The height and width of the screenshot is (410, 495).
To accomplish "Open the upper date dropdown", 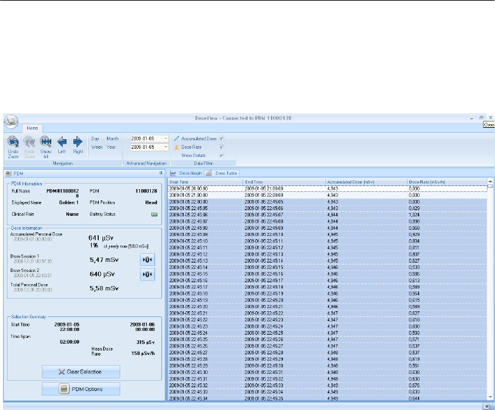I will click(x=165, y=138).
